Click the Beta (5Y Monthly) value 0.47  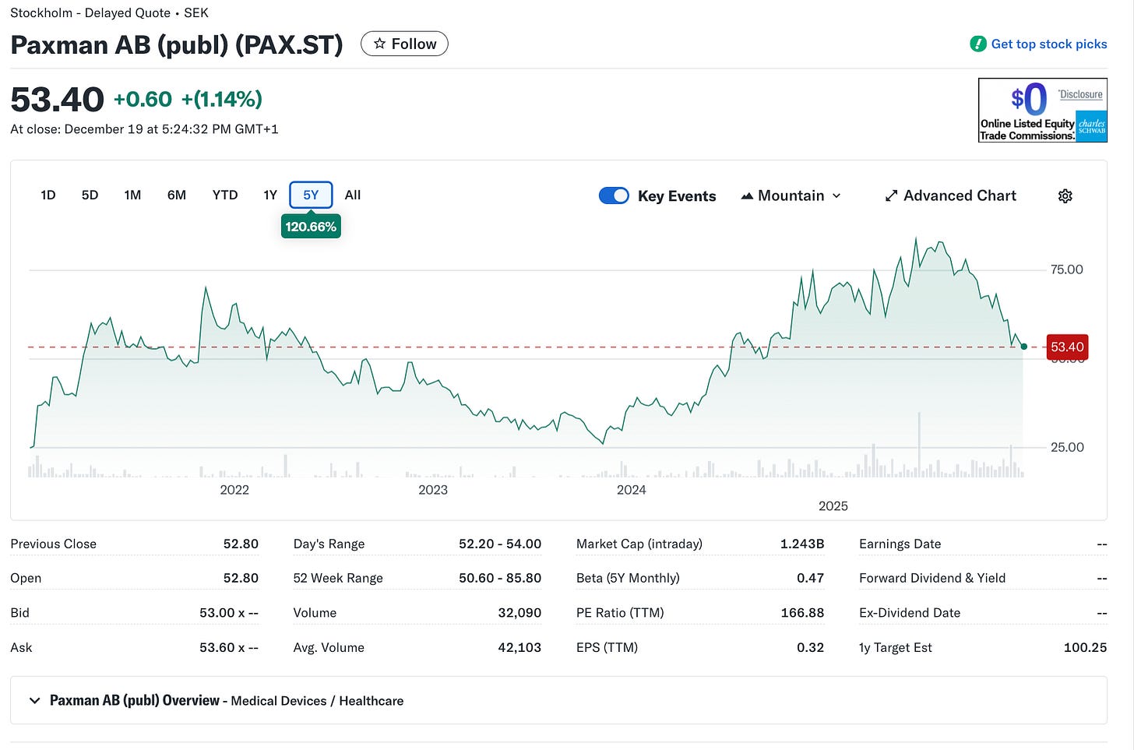click(811, 578)
